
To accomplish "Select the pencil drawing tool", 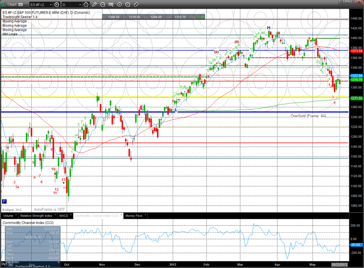I will (94, 5).
